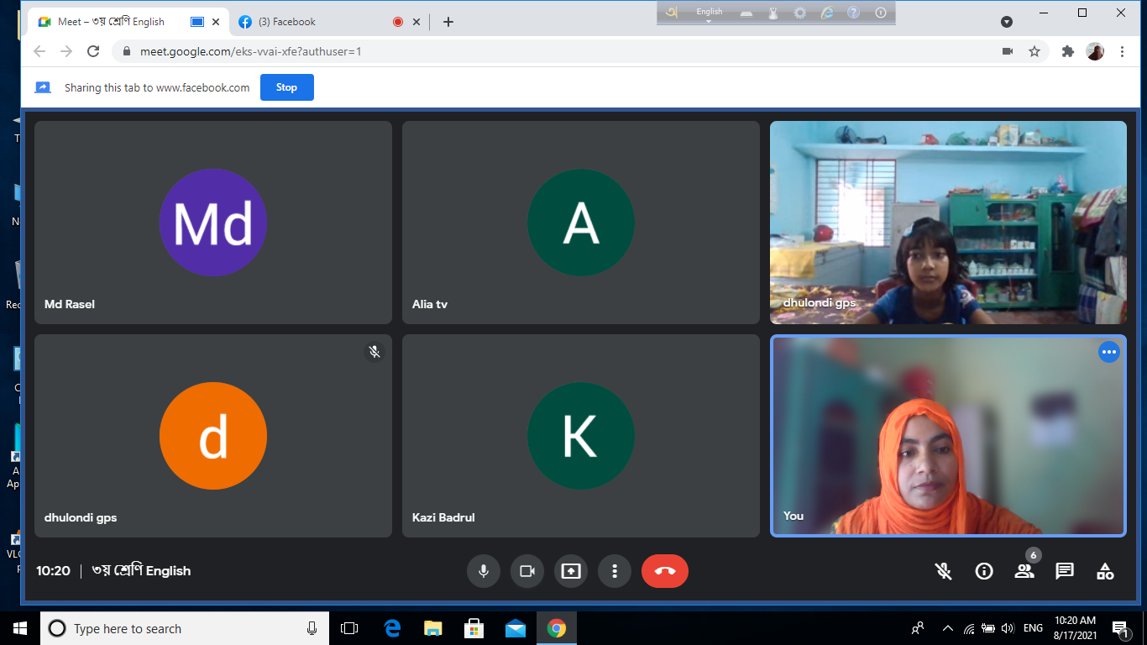The height and width of the screenshot is (645, 1147).
Task: Launch Microsoft Edge from taskbar
Action: coord(392,628)
